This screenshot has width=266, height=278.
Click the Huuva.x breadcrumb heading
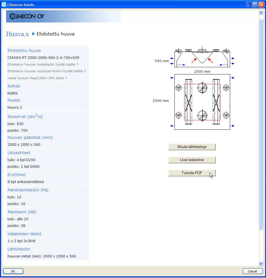[x=18, y=34]
